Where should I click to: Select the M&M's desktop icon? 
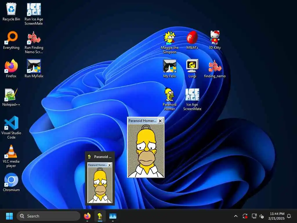tap(192, 40)
